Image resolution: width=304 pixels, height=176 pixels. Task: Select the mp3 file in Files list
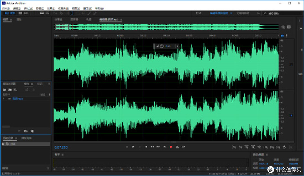18,99
